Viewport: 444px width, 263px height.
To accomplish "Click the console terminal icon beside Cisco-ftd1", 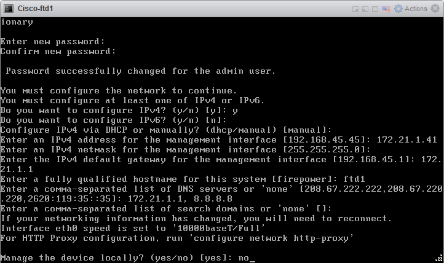I will (9, 9).
